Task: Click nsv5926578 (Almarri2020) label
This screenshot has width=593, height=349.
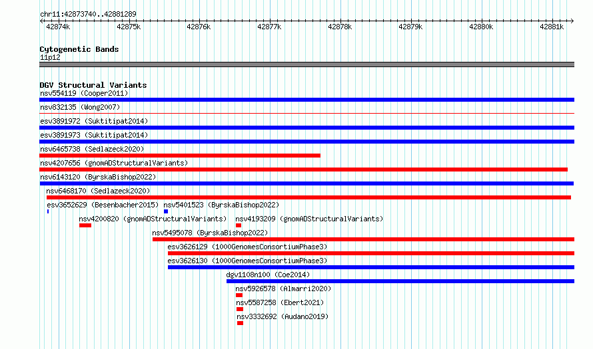Action: [283, 289]
